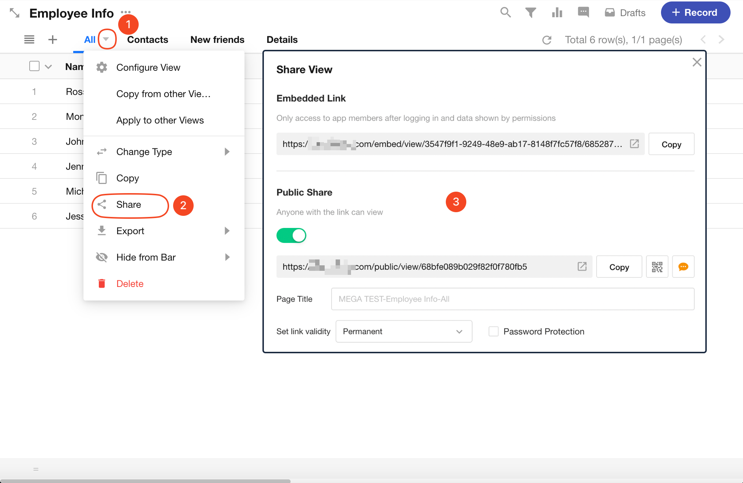Click the filter funnel icon
Image resolution: width=743 pixels, height=483 pixels.
tap(531, 12)
